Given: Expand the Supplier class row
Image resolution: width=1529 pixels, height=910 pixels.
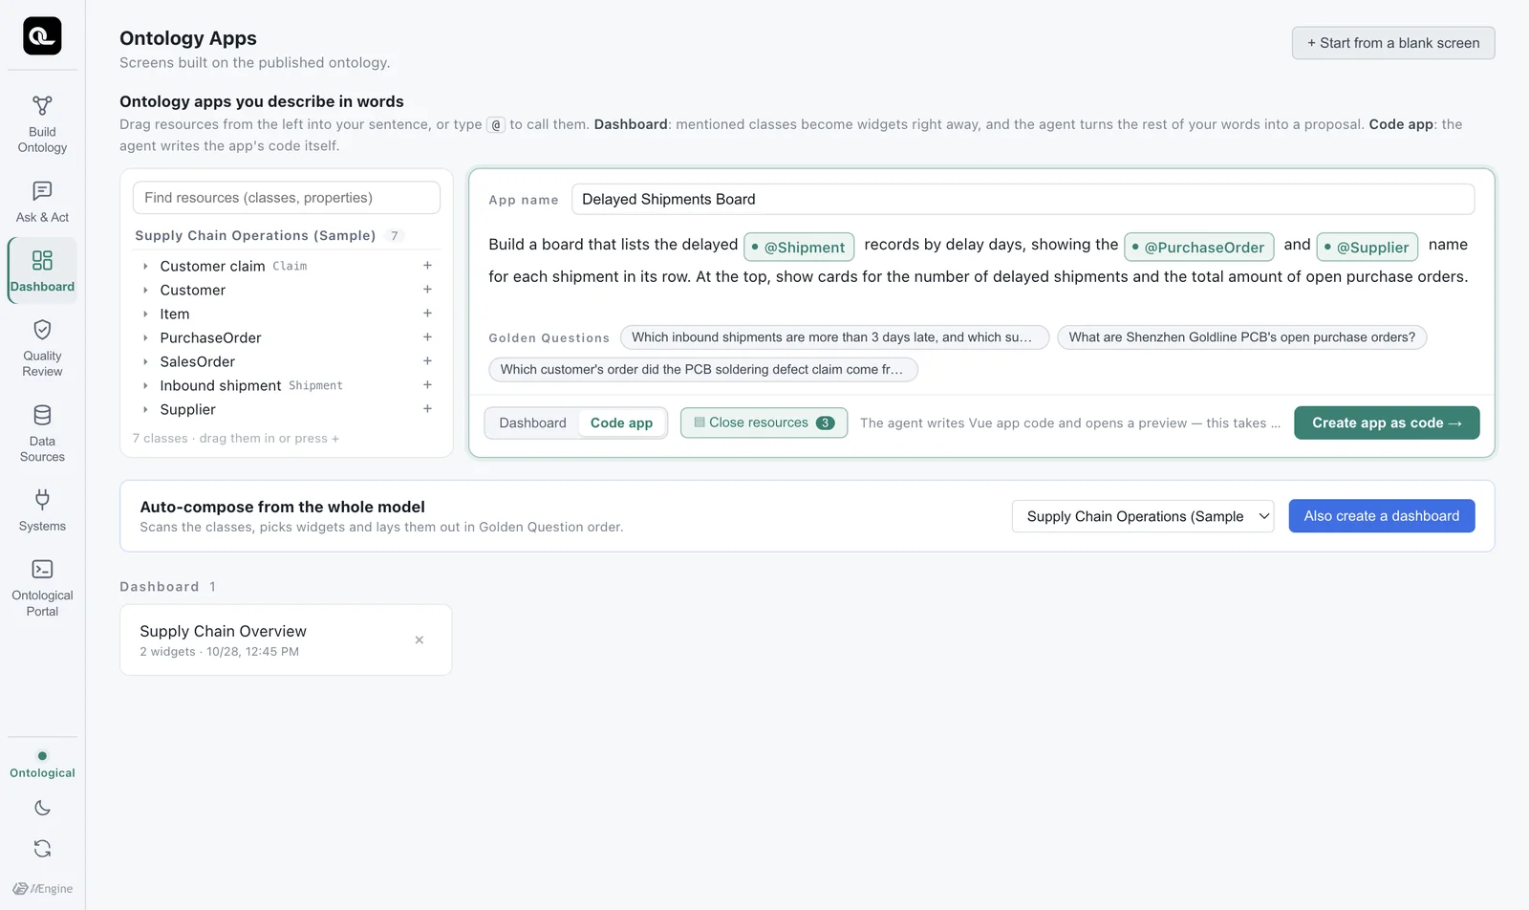Looking at the screenshot, I should [x=145, y=410].
